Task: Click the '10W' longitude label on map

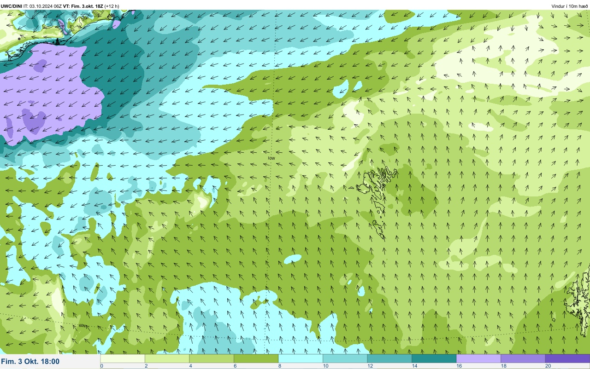Action: [x=271, y=158]
